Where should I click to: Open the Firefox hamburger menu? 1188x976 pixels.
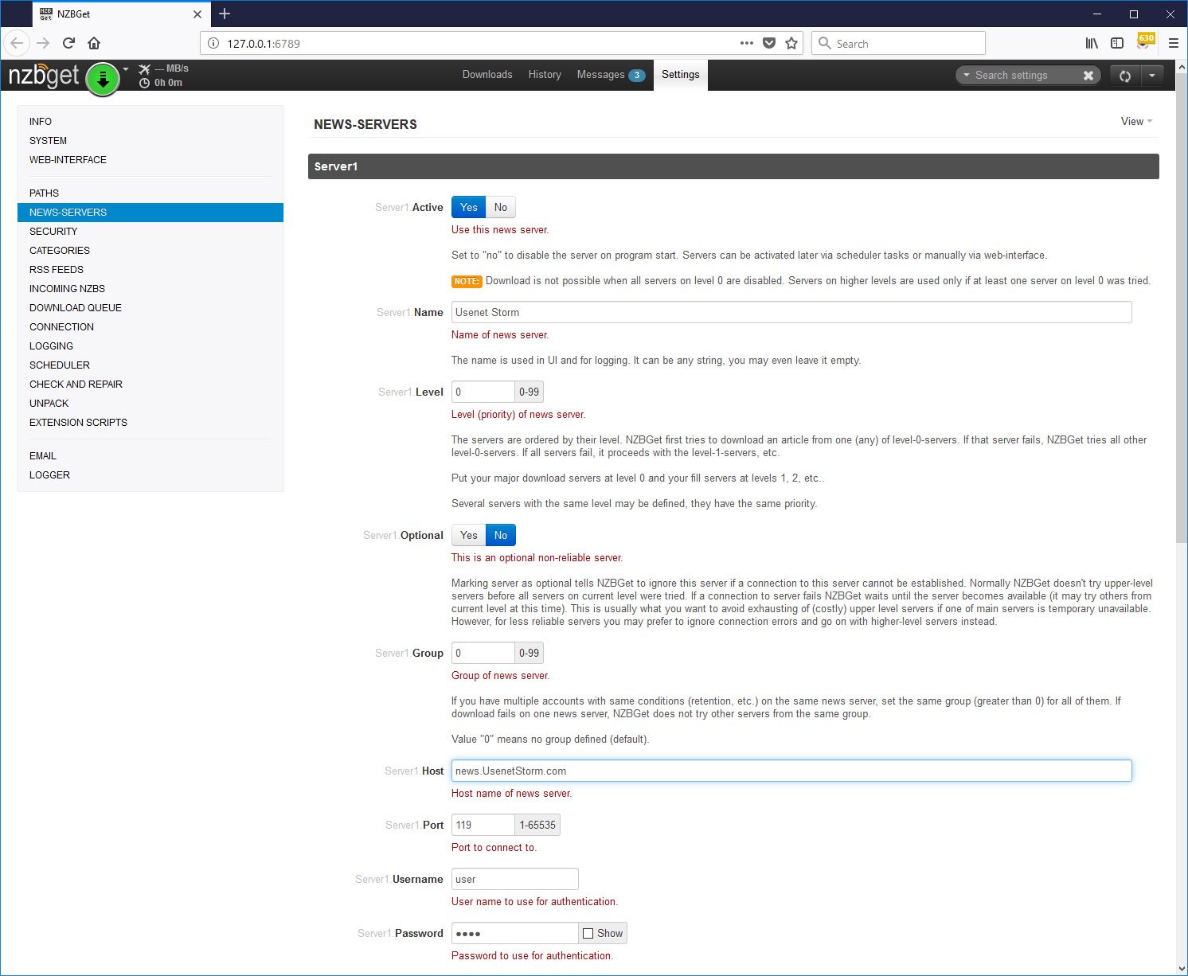pyautogui.click(x=1173, y=43)
